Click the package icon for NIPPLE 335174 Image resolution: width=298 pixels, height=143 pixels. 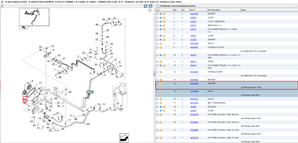click(164, 25)
